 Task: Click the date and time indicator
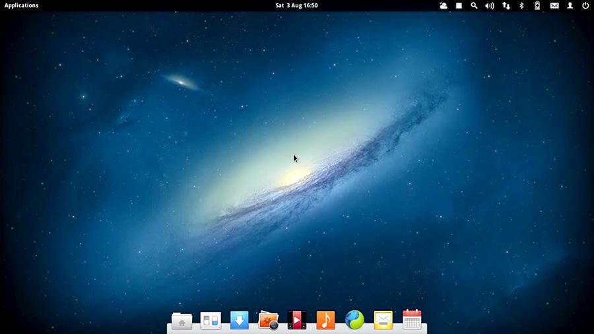tap(296, 5)
